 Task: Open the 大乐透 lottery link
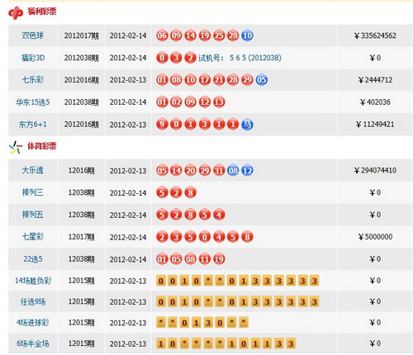pyautogui.click(x=33, y=170)
